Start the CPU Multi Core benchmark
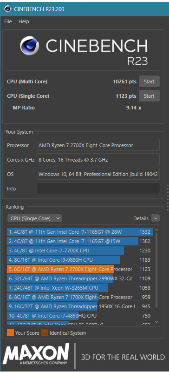This screenshot has width=169, height=373. (149, 81)
